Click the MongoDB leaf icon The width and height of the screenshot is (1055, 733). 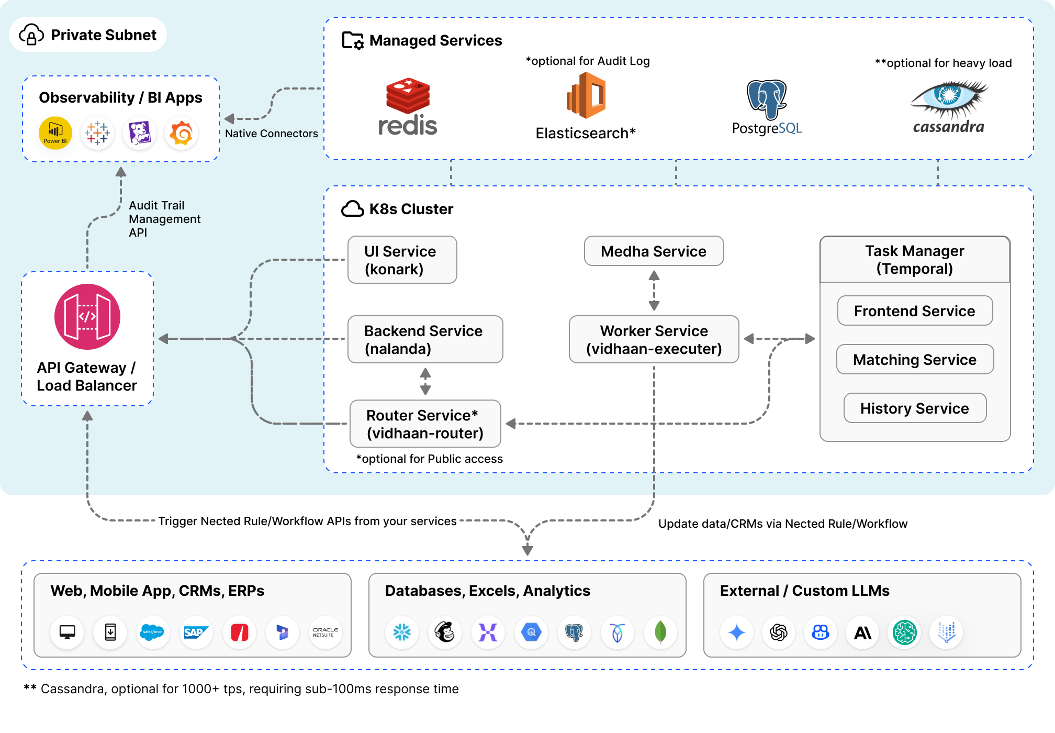(660, 632)
